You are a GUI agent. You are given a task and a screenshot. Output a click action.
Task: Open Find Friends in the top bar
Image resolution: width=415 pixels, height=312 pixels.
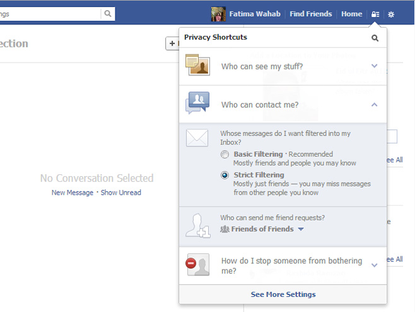[x=311, y=14]
